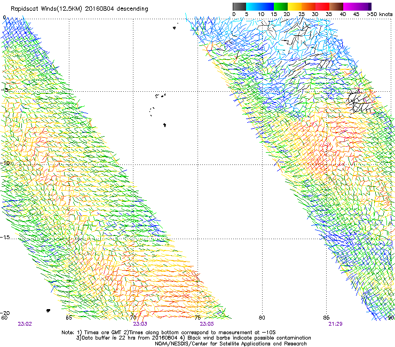Click the latitude label '0' at top left

pos(4,18)
